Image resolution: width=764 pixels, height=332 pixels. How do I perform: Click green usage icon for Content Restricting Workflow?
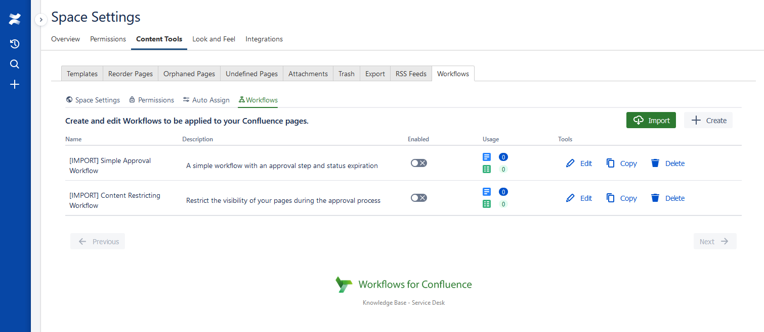[487, 204]
